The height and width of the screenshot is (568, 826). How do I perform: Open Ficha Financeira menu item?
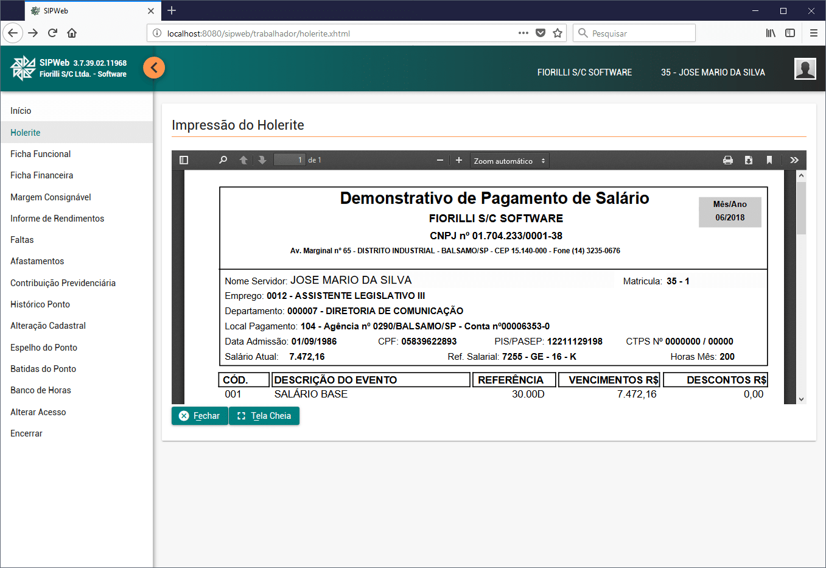click(x=41, y=175)
